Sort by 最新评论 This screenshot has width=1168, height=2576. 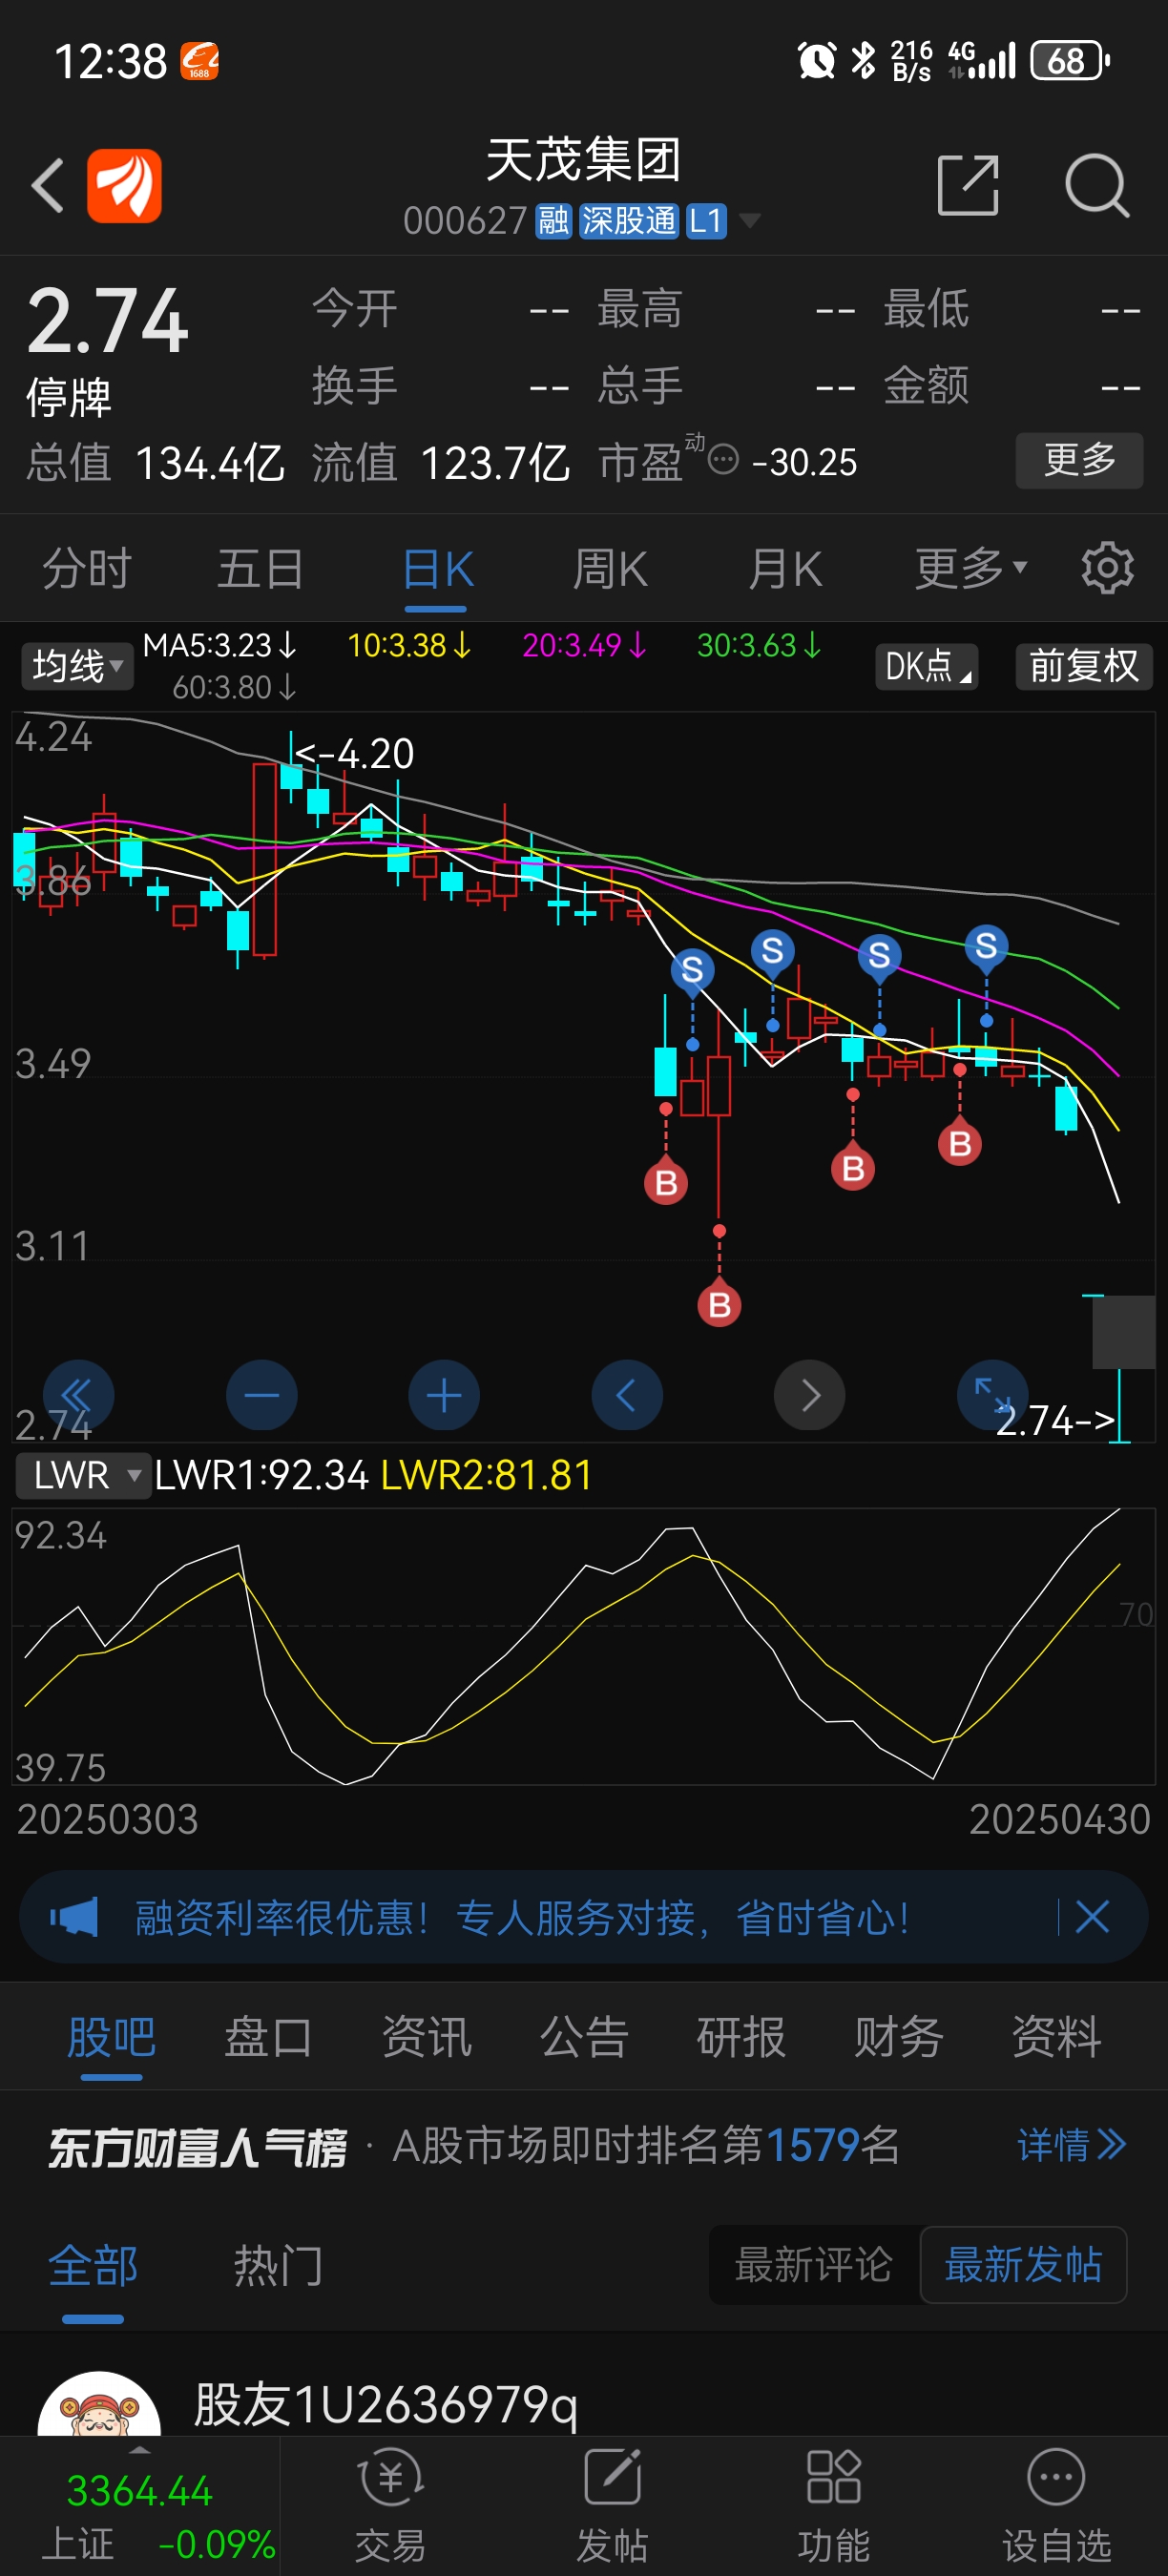click(813, 2265)
